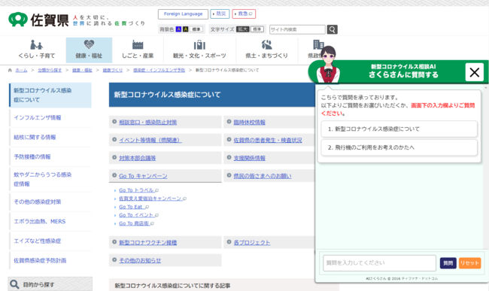This screenshot has height=291, width=489.
Task: Choose chat option 1 新型コロナウイルス感染症について
Action: (399, 129)
